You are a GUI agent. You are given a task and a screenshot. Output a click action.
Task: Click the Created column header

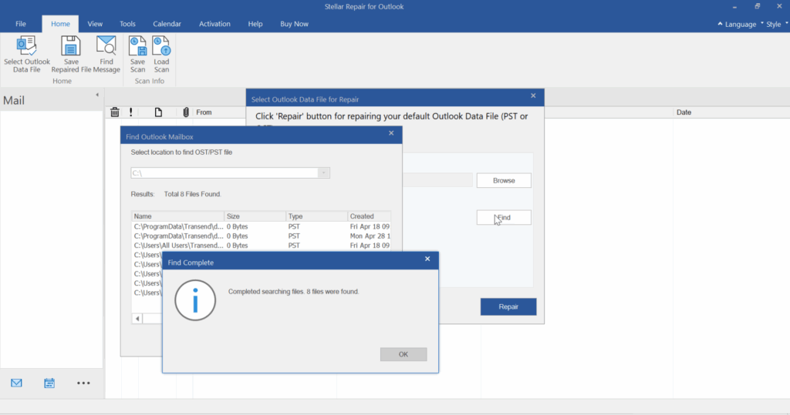pyautogui.click(x=370, y=216)
